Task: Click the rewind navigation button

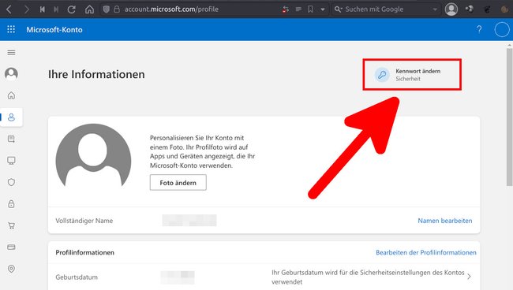Action: [43, 9]
